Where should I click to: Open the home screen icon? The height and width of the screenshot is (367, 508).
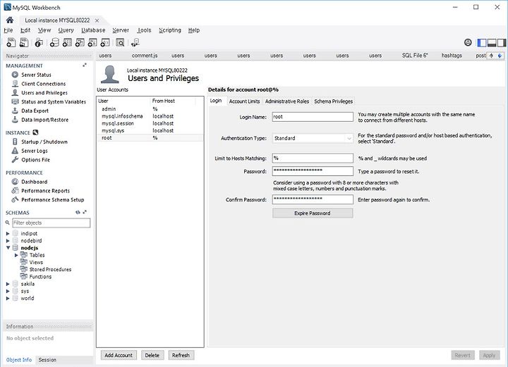[10, 20]
